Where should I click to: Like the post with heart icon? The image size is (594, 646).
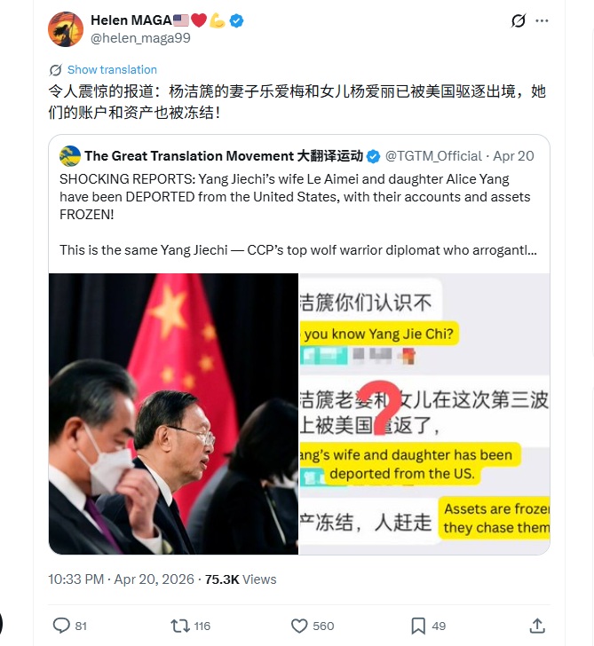click(x=299, y=626)
